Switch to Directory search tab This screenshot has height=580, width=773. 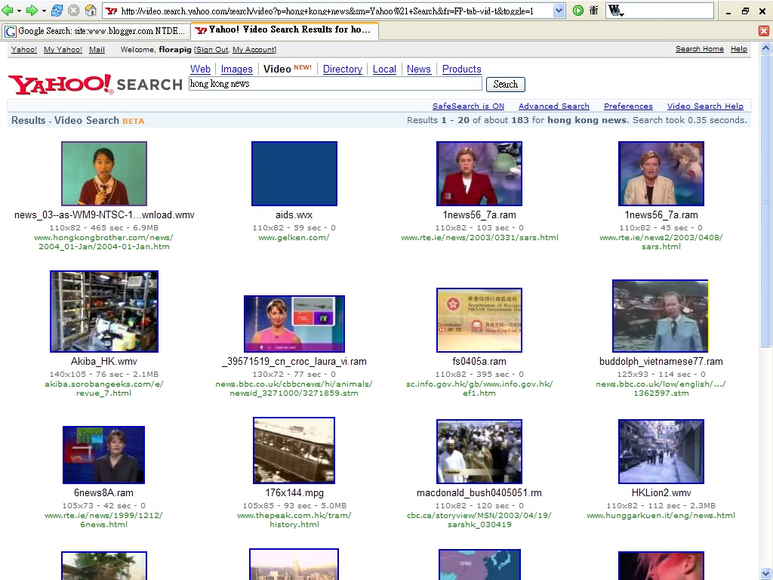(343, 69)
